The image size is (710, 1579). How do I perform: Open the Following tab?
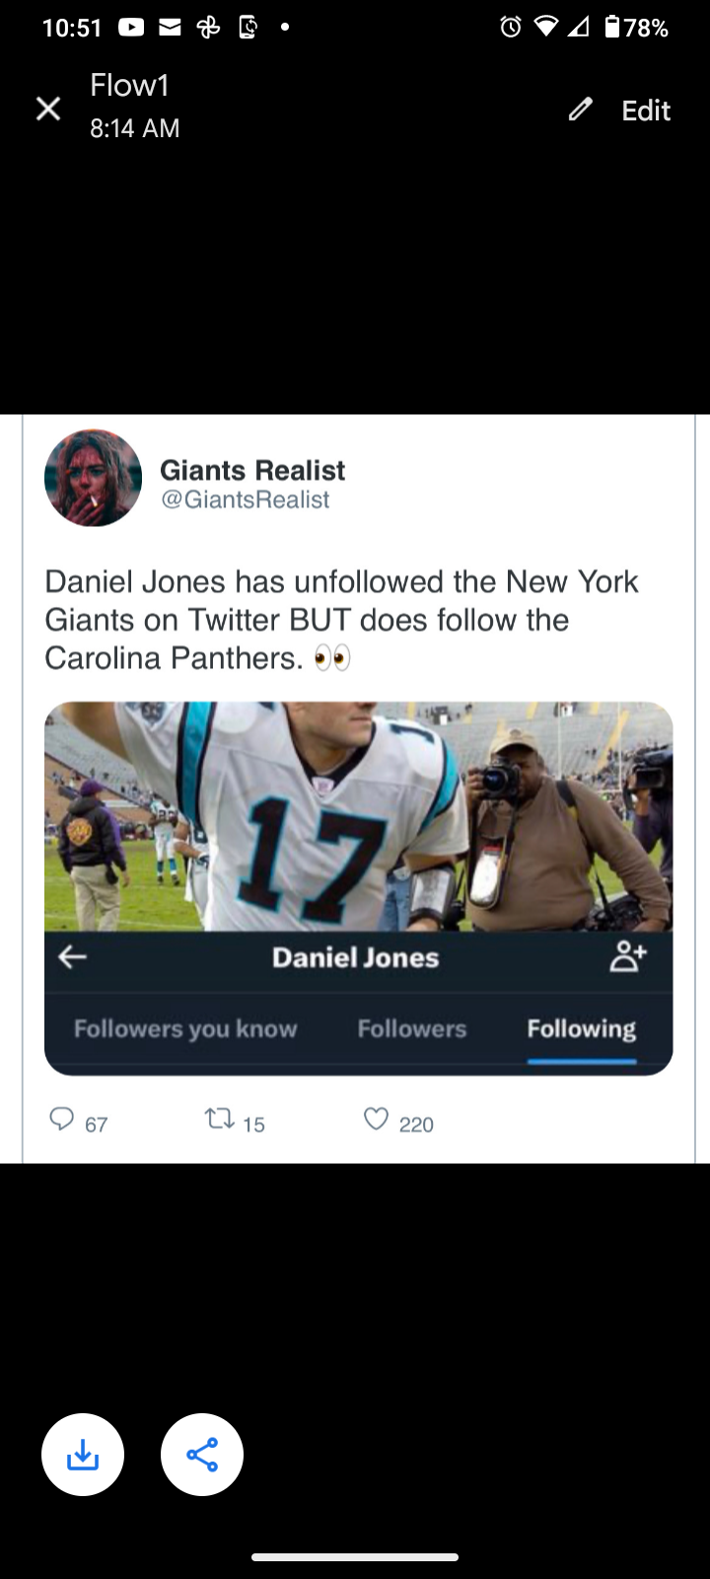[x=581, y=1028]
